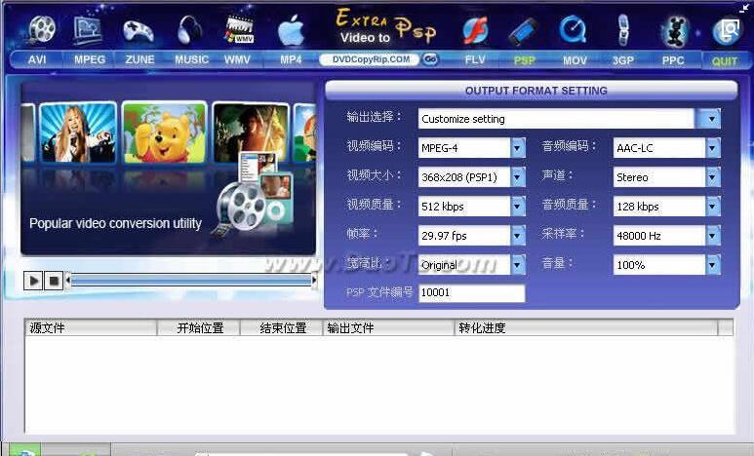
Task: Open the 48000 Hz sample rate dropdown
Action: point(713,236)
